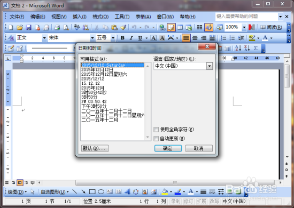The width and height of the screenshot is (294, 208).
Task: Select format 15.12.12 in the list
Action: (x=90, y=83)
